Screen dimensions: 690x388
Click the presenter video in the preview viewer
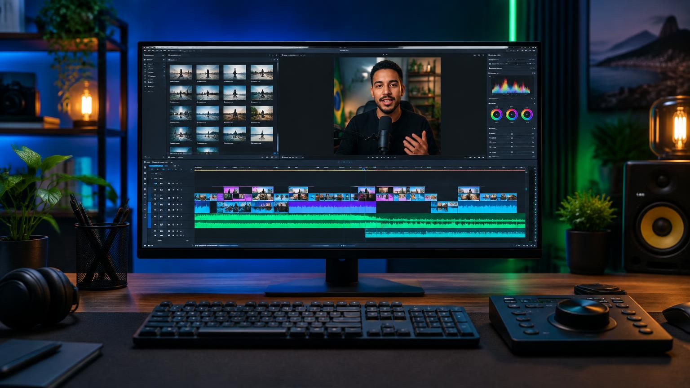point(387,106)
